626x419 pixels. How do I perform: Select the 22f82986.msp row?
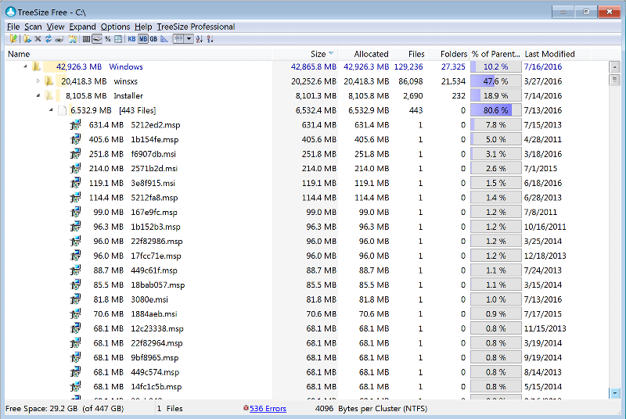305,242
